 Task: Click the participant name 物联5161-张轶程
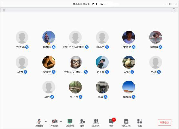(74, 47)
